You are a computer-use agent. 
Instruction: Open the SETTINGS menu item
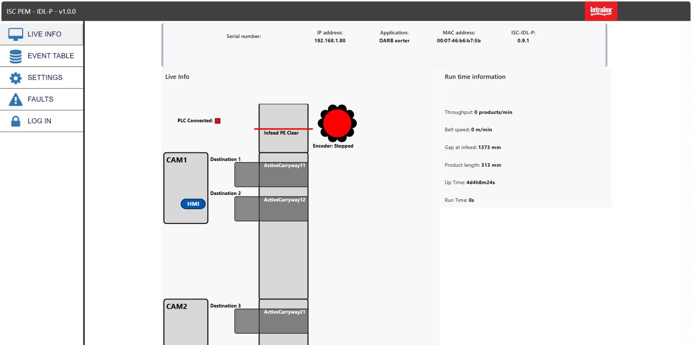(42, 77)
